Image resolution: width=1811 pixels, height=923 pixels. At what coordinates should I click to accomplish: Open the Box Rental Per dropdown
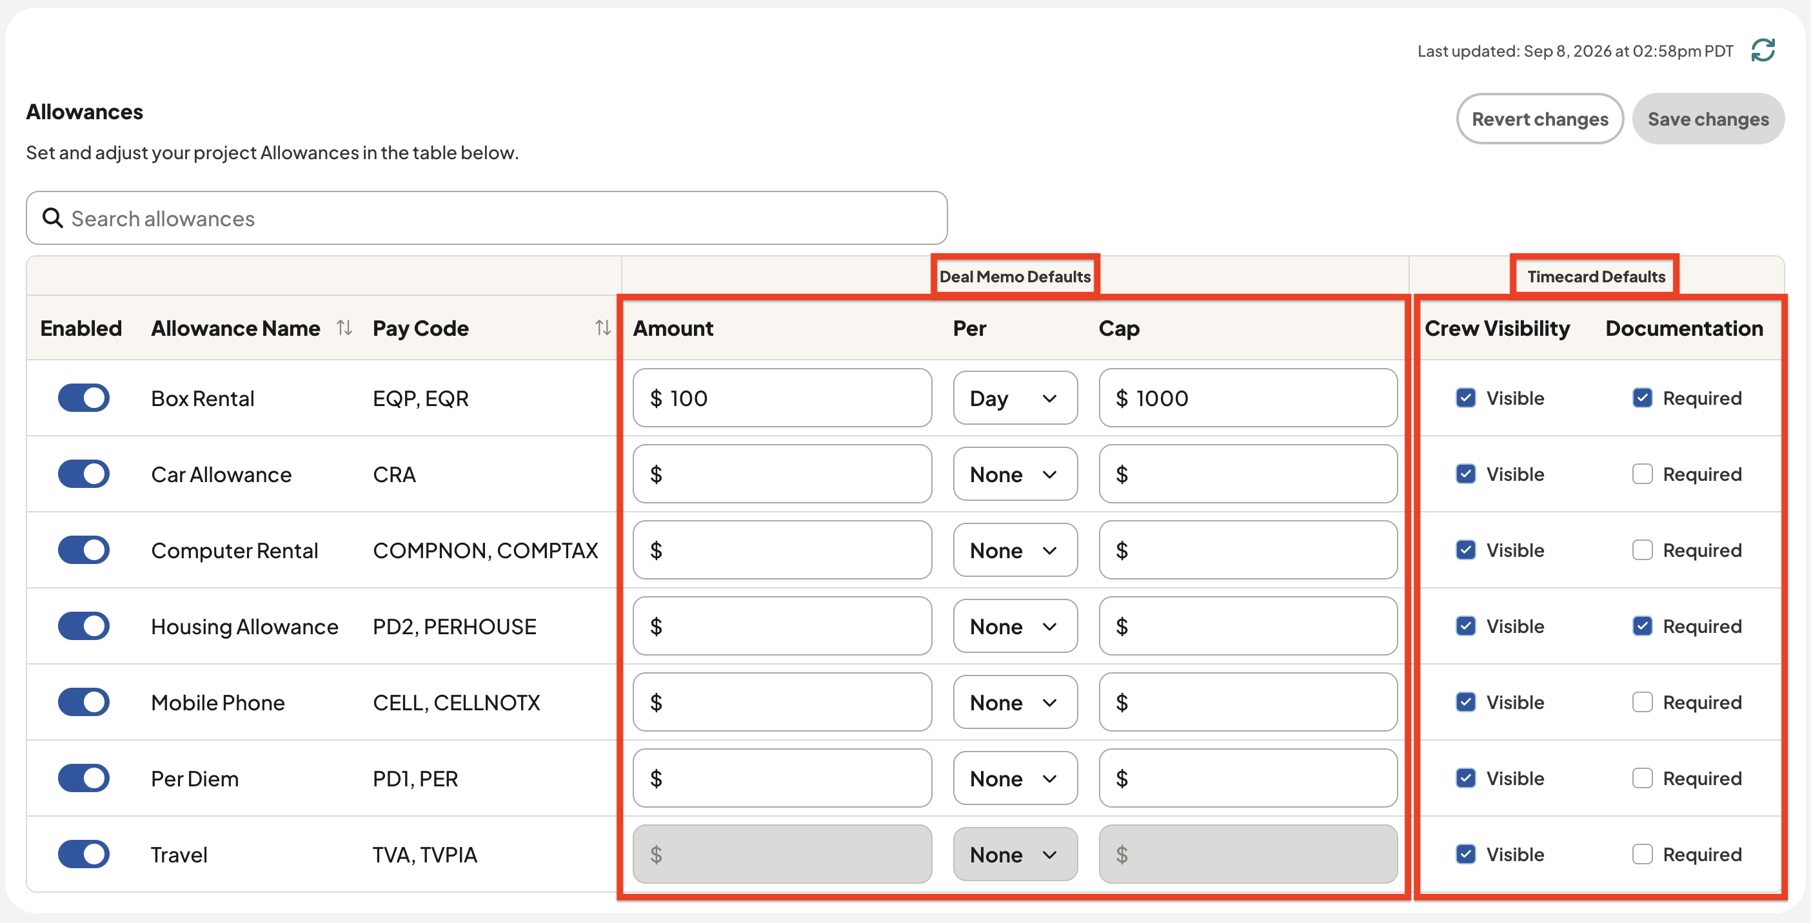coord(1015,398)
